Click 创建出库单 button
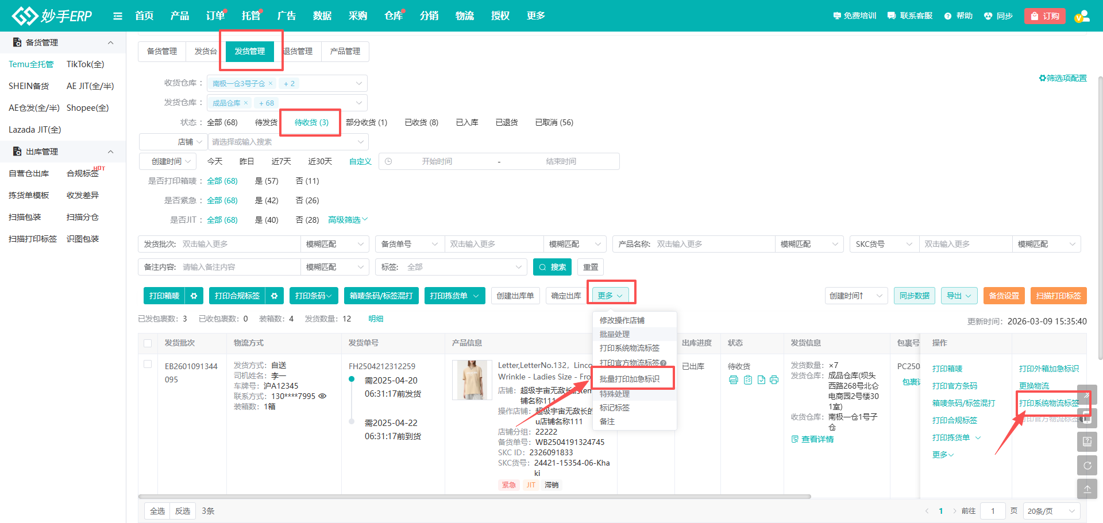The width and height of the screenshot is (1103, 523). point(515,296)
